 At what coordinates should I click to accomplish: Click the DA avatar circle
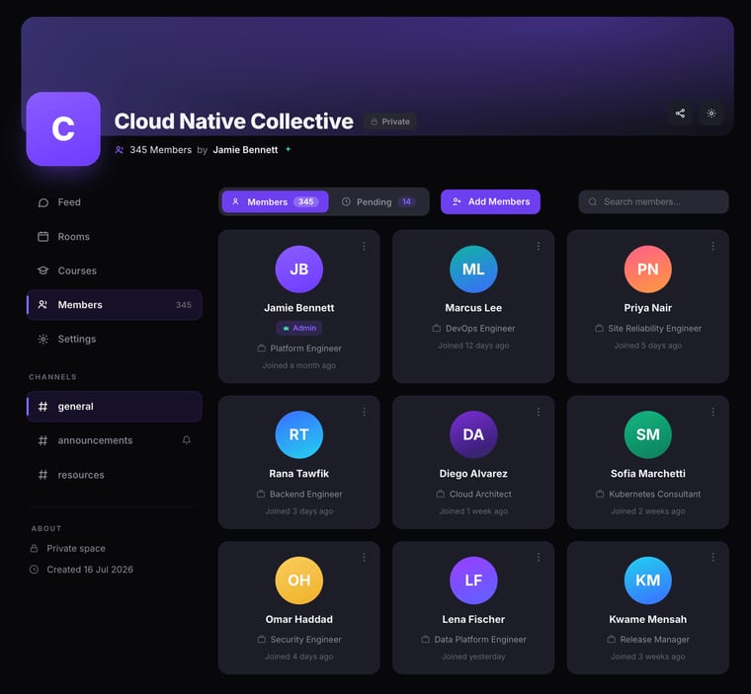click(473, 434)
